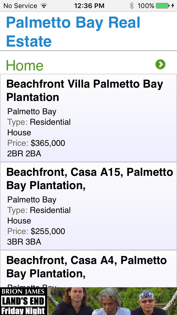Tap the $255,000 price of Casa A15
Viewport: 177px width, 315px height.
[48, 231]
